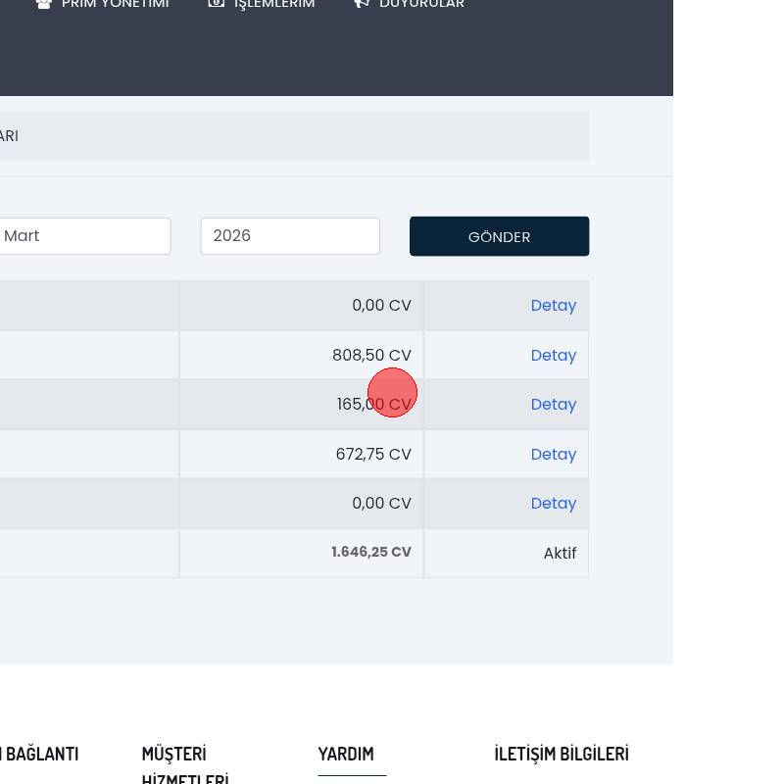Open the 2026 year dropdown

290,236
